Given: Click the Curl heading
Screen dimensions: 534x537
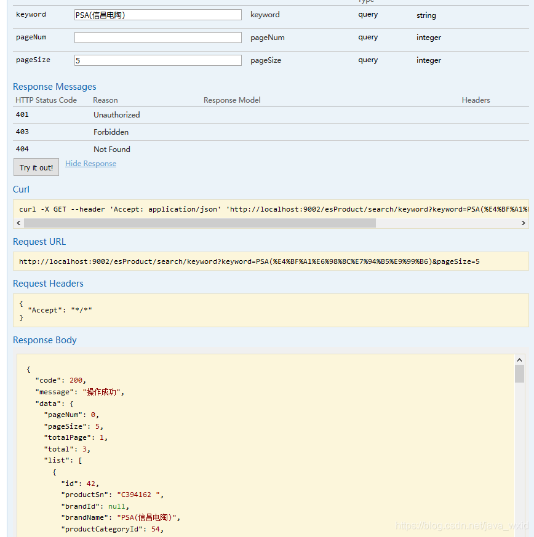Looking at the screenshot, I should pos(21,189).
